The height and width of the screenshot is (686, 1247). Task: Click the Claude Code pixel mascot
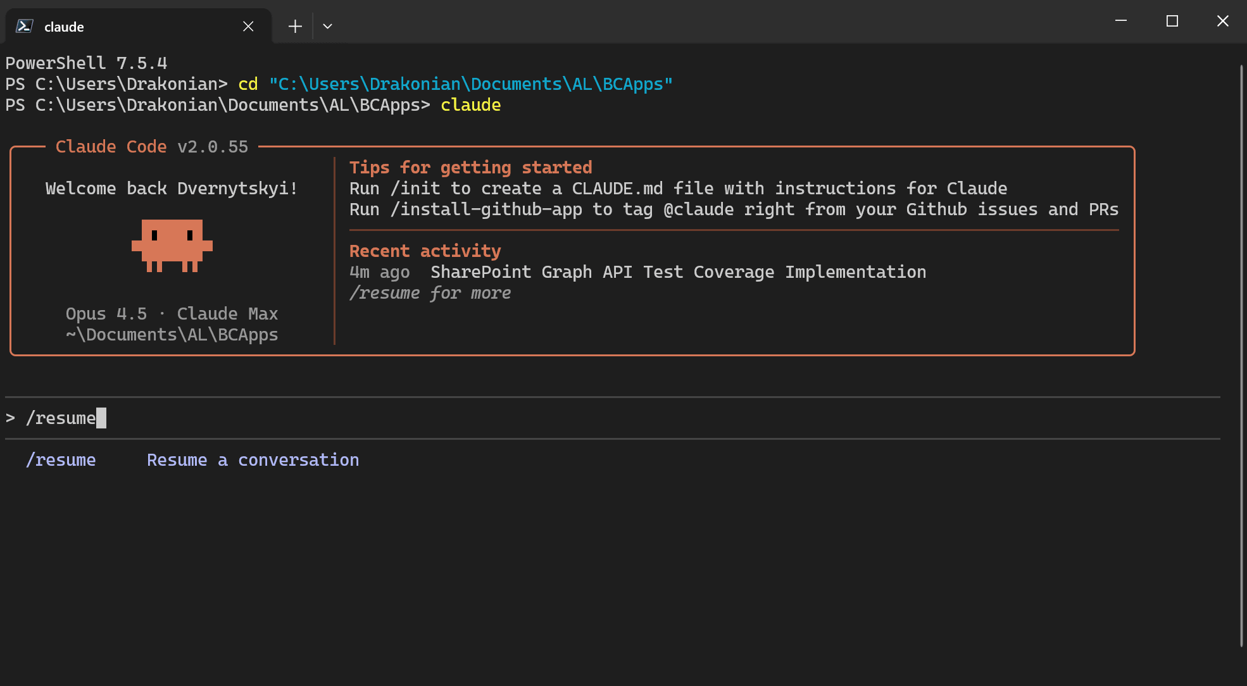(172, 246)
